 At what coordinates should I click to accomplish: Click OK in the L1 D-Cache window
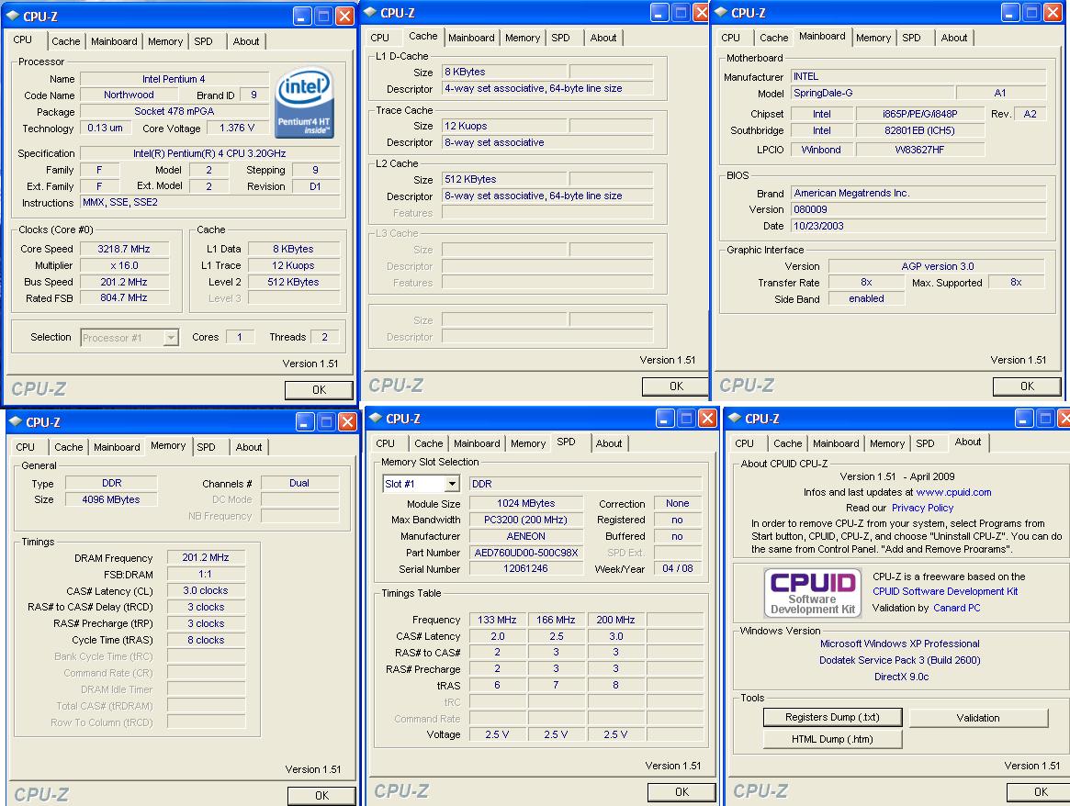click(676, 386)
